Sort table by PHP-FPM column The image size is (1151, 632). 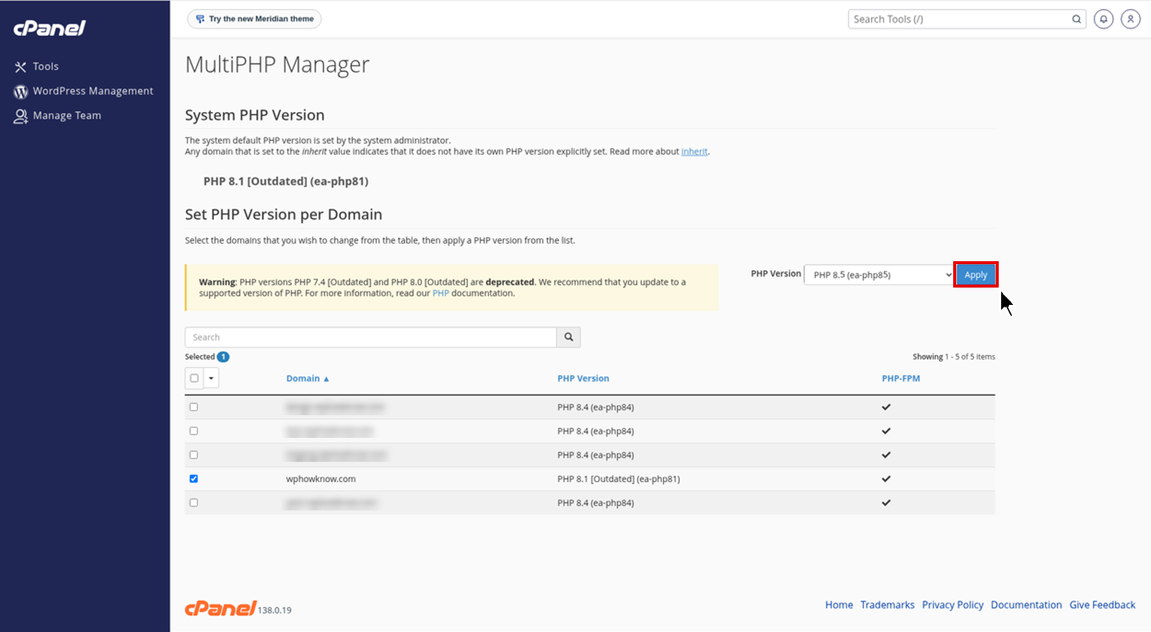coord(901,379)
